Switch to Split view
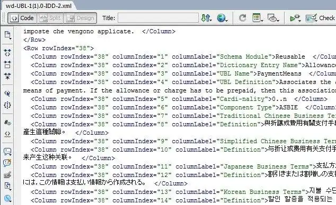Viewport: 336px width, 205px height. click(x=50, y=18)
